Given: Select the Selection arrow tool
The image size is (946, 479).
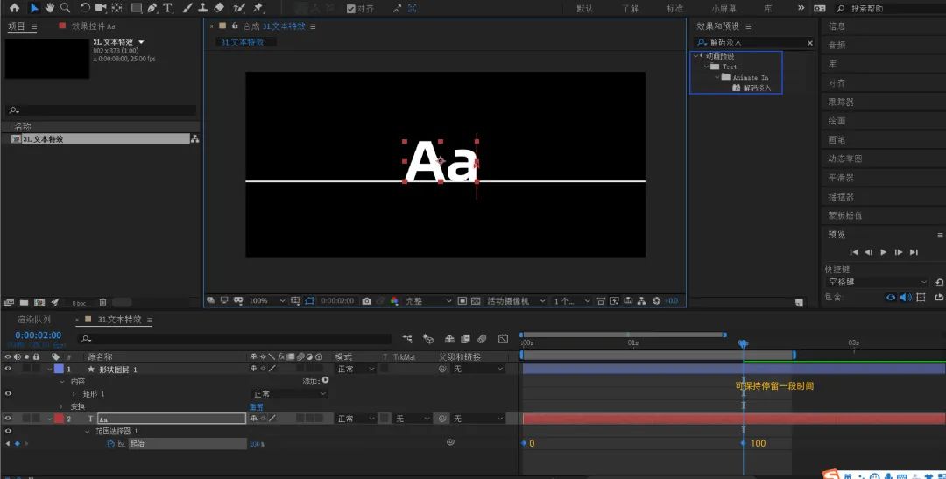Looking at the screenshot, I should (34, 8).
